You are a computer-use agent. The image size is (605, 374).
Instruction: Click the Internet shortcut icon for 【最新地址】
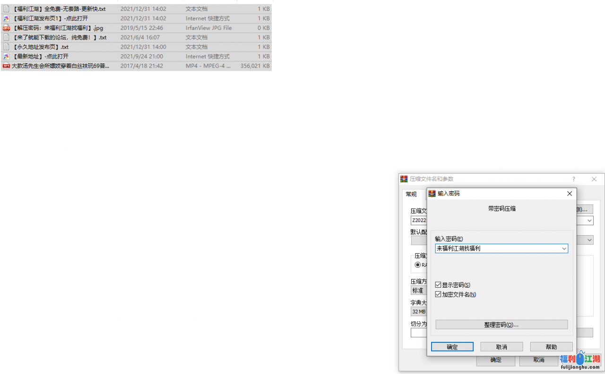point(6,56)
